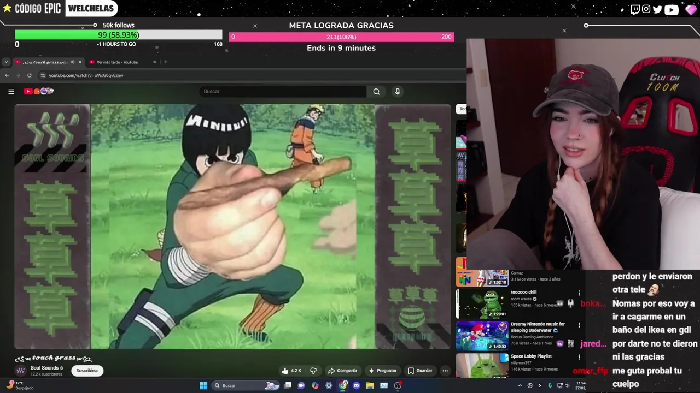Select the touch grass video tab
Viewport: 700px width, 393px height.
[49, 62]
